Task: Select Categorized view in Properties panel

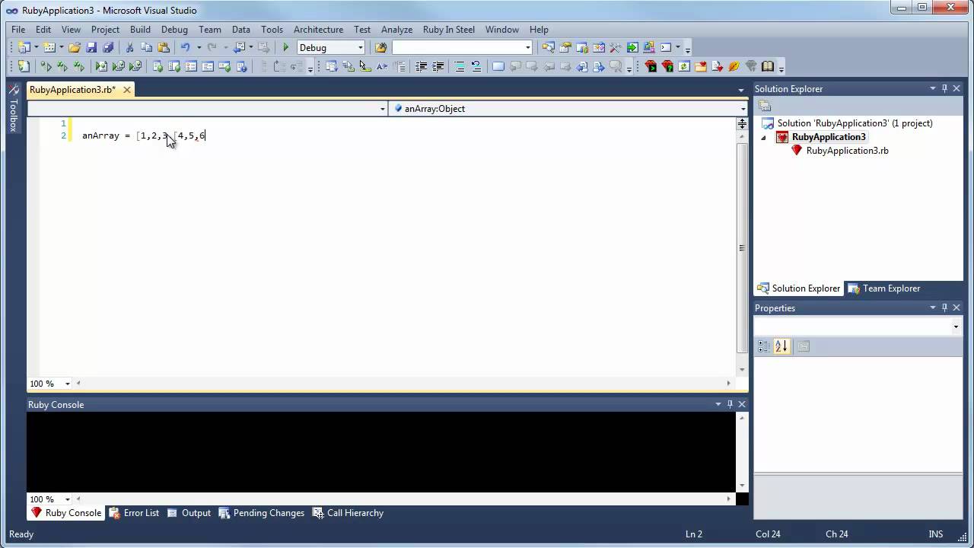Action: [x=765, y=346]
